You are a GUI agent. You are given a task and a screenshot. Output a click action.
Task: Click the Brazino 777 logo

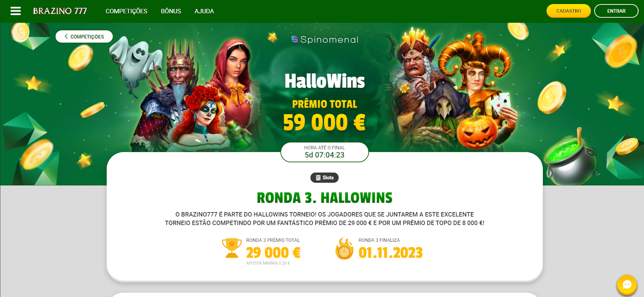point(60,11)
